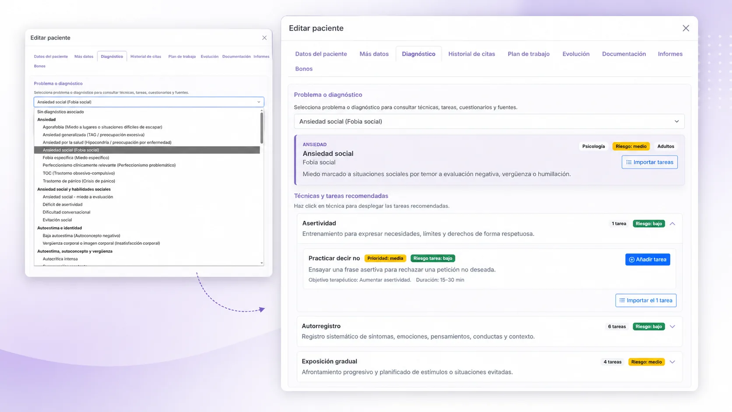Click the Autorregistro technique title

pos(321,326)
